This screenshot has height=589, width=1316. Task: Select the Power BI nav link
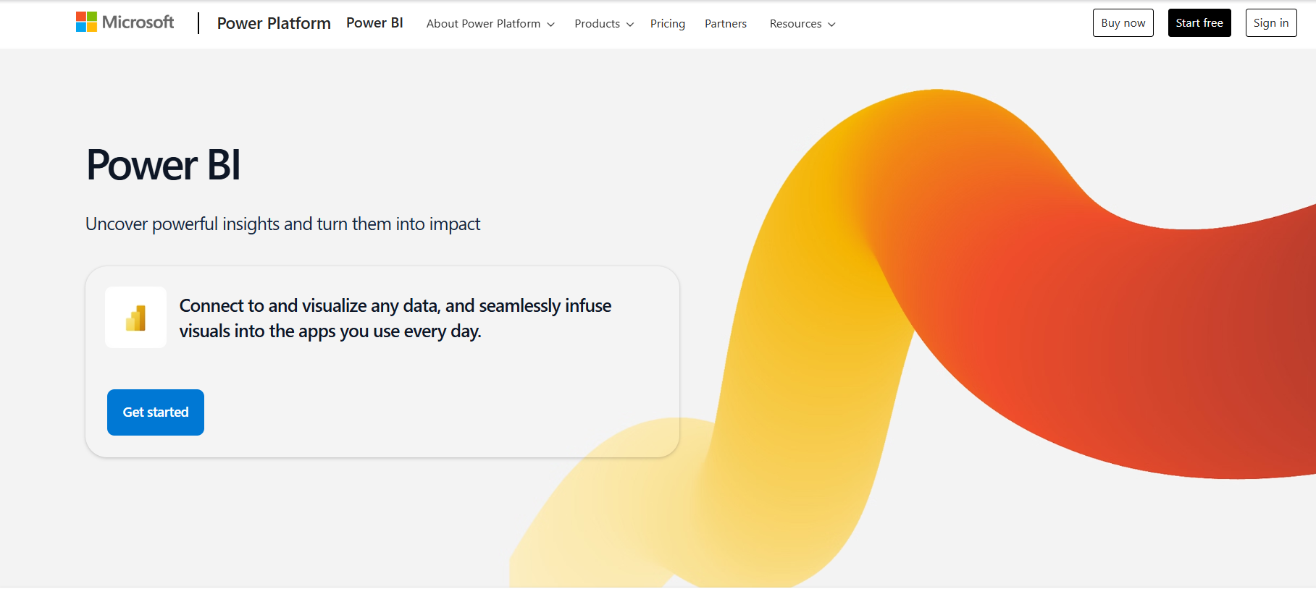pyautogui.click(x=374, y=23)
